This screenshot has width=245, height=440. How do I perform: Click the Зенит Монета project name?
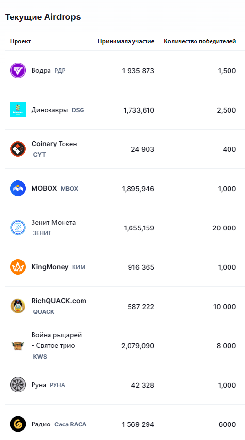[53, 222]
